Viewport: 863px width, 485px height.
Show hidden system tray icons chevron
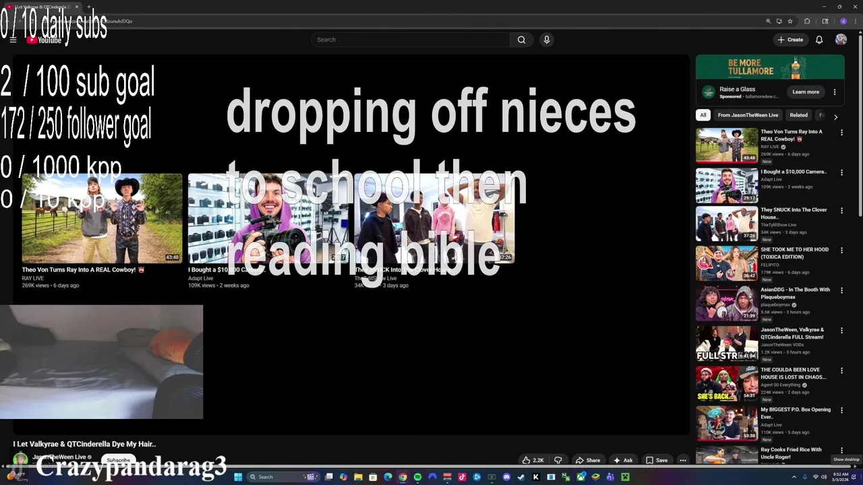click(x=794, y=477)
